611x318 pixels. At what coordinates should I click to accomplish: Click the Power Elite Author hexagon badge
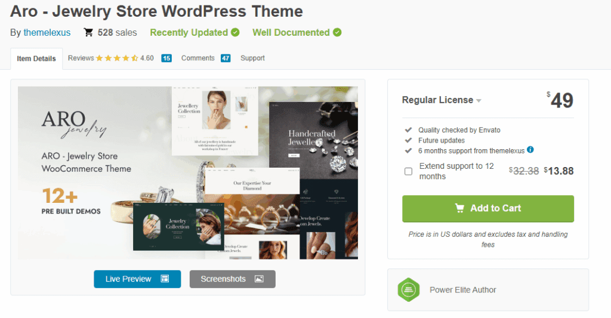coord(408,289)
